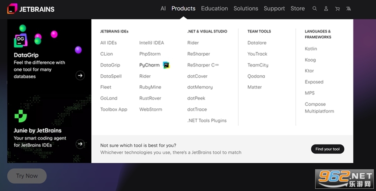The image size is (376, 191).
Task: Open the WebStorm link
Action: tap(150, 109)
